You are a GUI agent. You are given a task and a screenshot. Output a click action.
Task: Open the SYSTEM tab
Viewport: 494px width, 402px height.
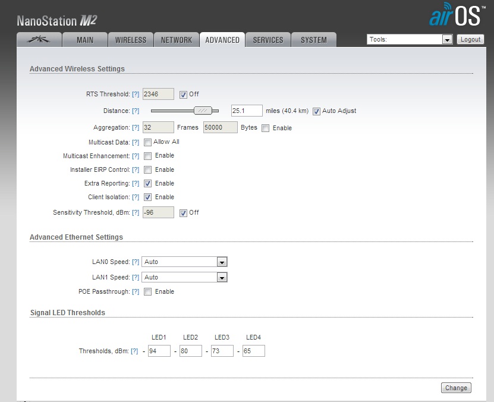point(314,40)
